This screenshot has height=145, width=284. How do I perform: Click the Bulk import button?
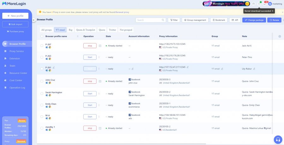(15, 24)
